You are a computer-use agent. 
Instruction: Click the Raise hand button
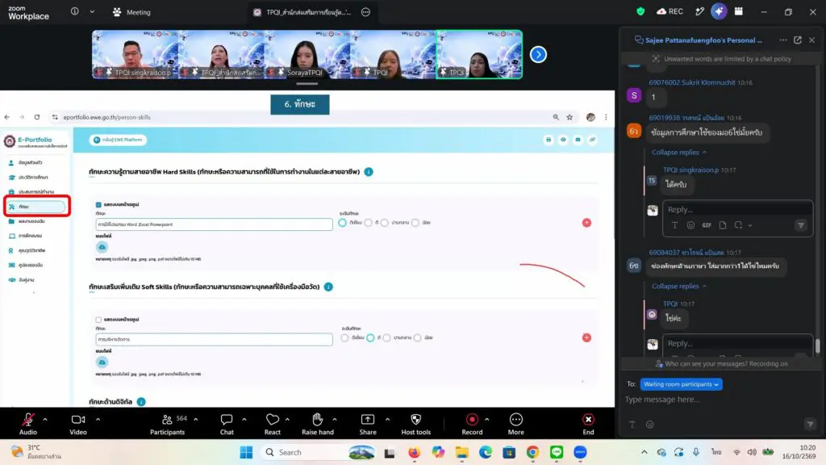point(317,424)
